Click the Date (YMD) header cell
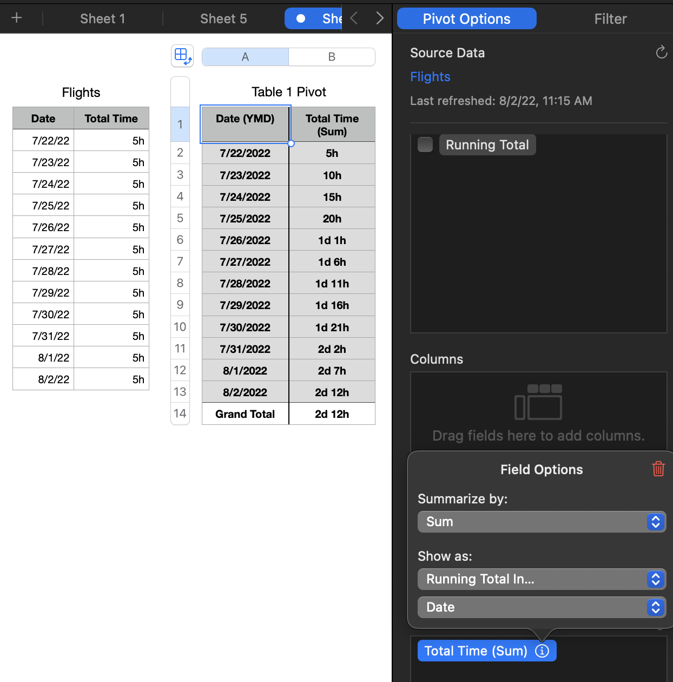Screen dimensions: 673x682 245,124
